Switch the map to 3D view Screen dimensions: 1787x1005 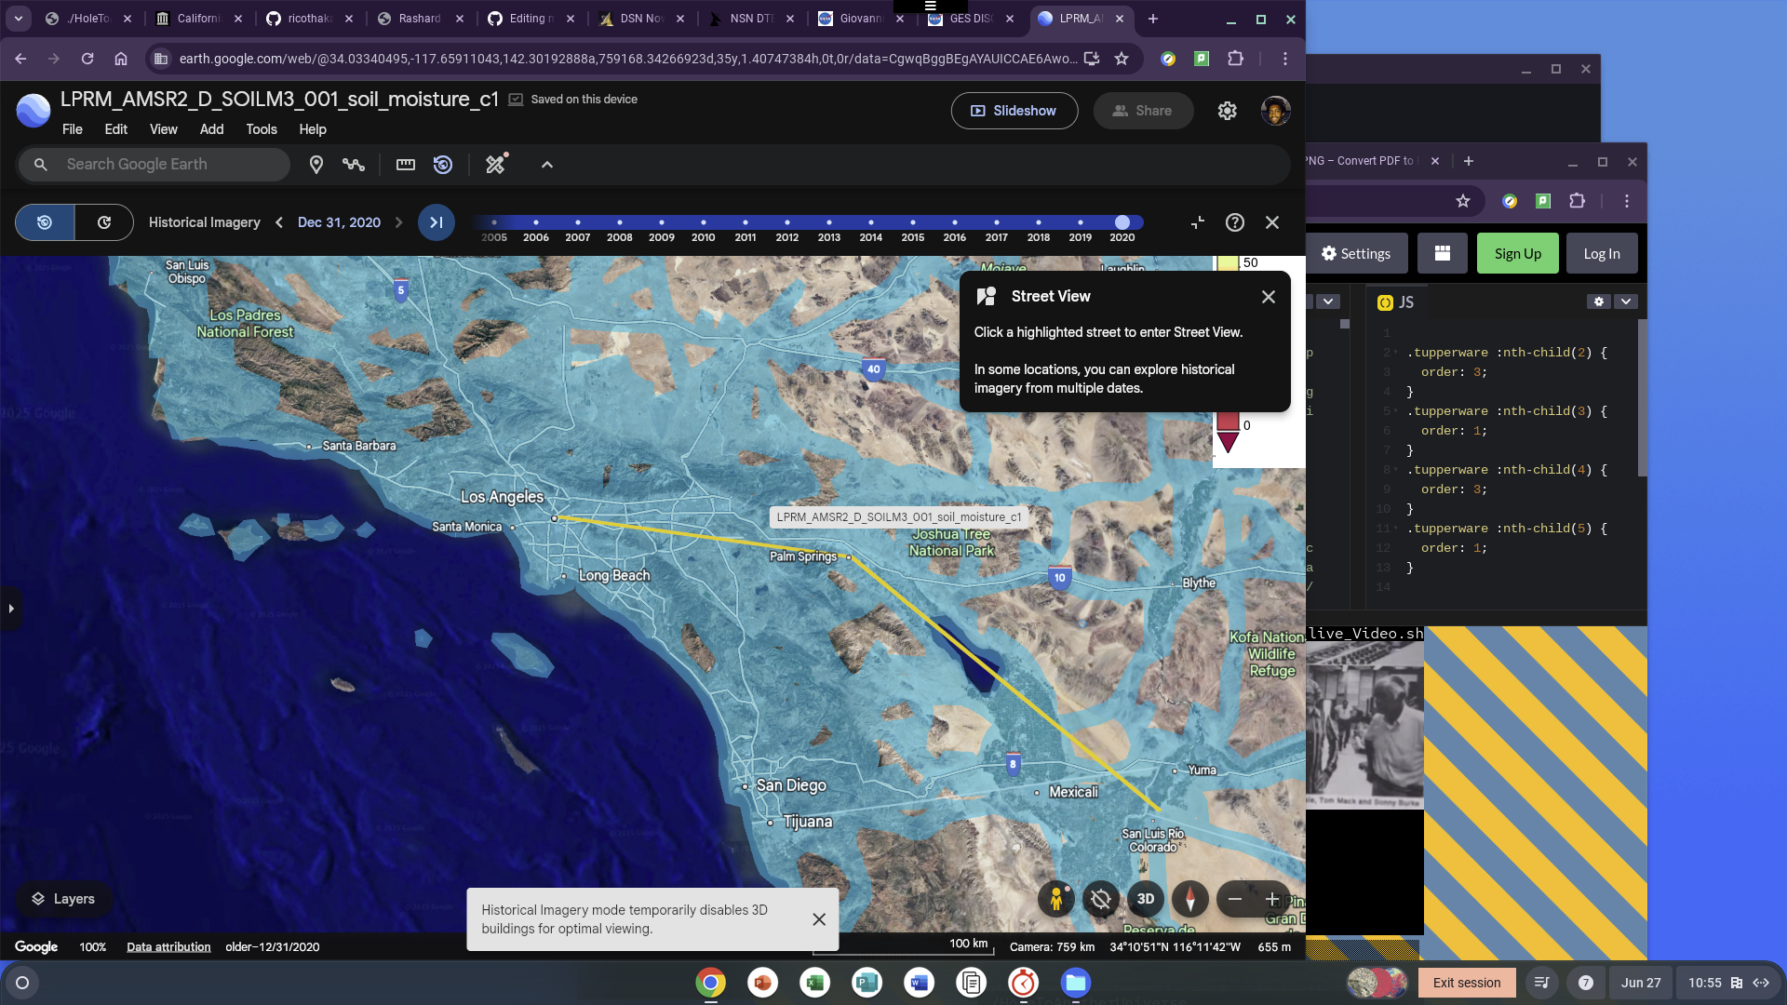point(1146,899)
